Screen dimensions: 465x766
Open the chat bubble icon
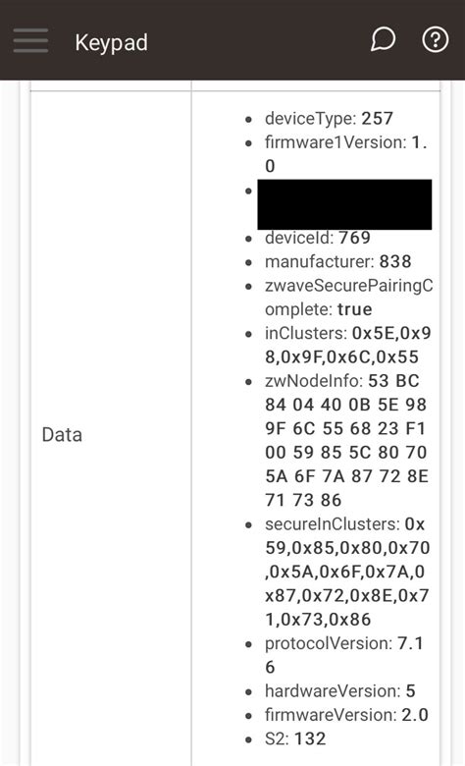tap(383, 39)
